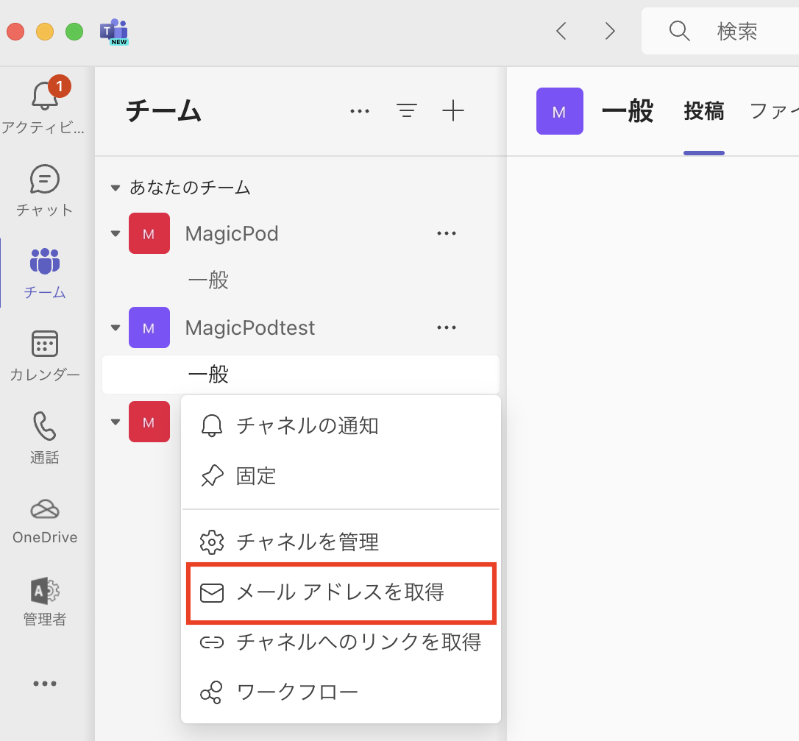Select チャネルの通知 menu item
Screen dimensions: 799x741
click(x=341, y=425)
